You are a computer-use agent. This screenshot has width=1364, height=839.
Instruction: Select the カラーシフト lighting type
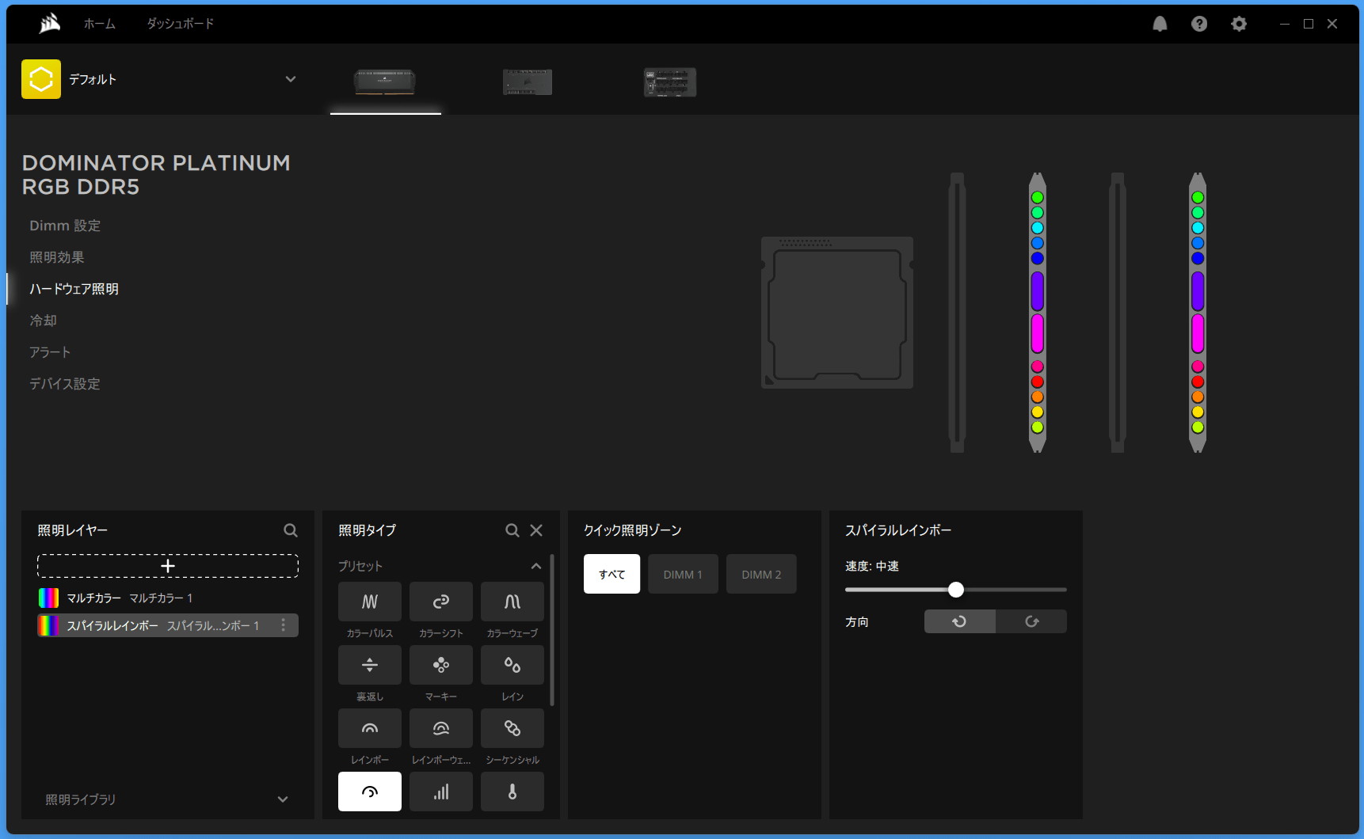click(441, 602)
